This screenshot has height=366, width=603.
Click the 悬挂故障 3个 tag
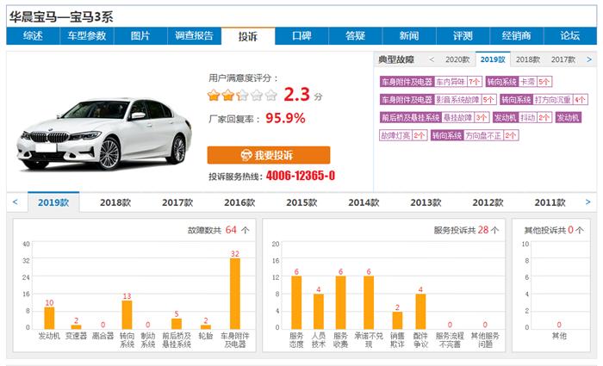[x=434, y=117]
